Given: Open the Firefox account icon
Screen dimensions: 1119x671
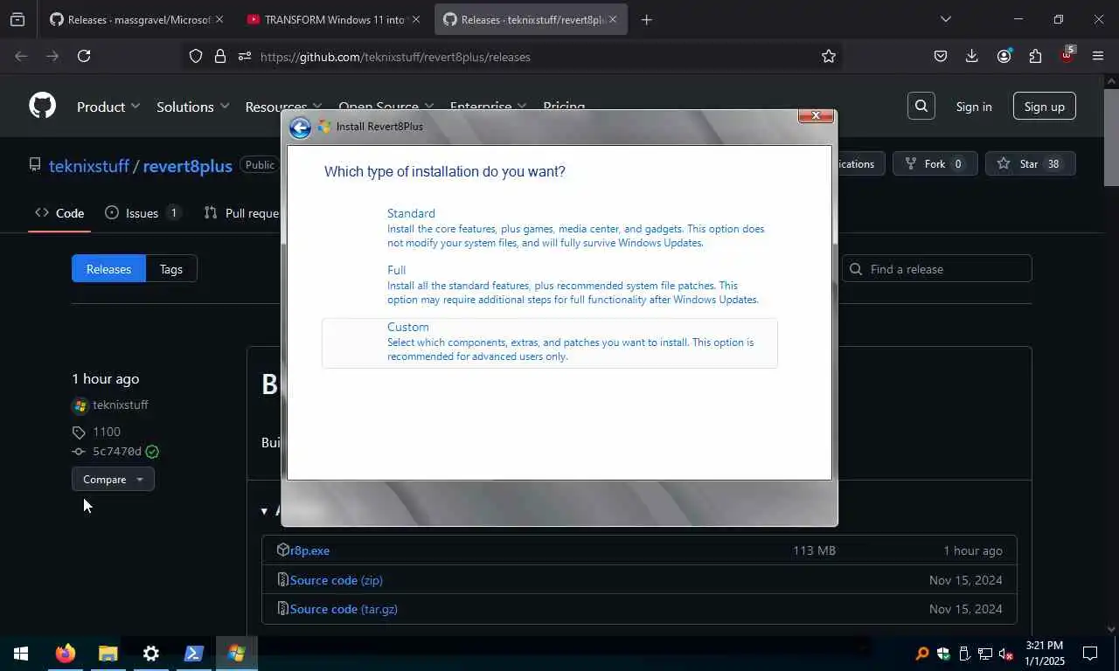Looking at the screenshot, I should tap(1004, 56).
